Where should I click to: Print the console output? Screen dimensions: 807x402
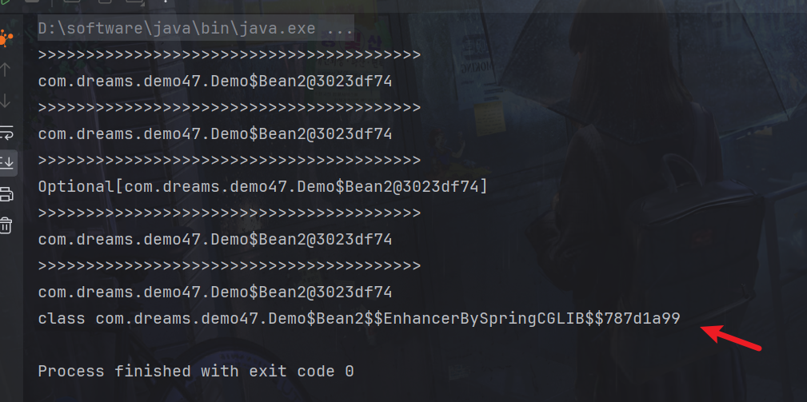6,194
